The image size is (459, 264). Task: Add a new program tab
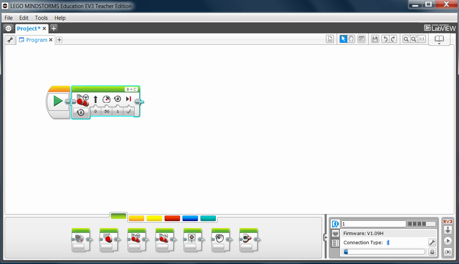tap(60, 40)
